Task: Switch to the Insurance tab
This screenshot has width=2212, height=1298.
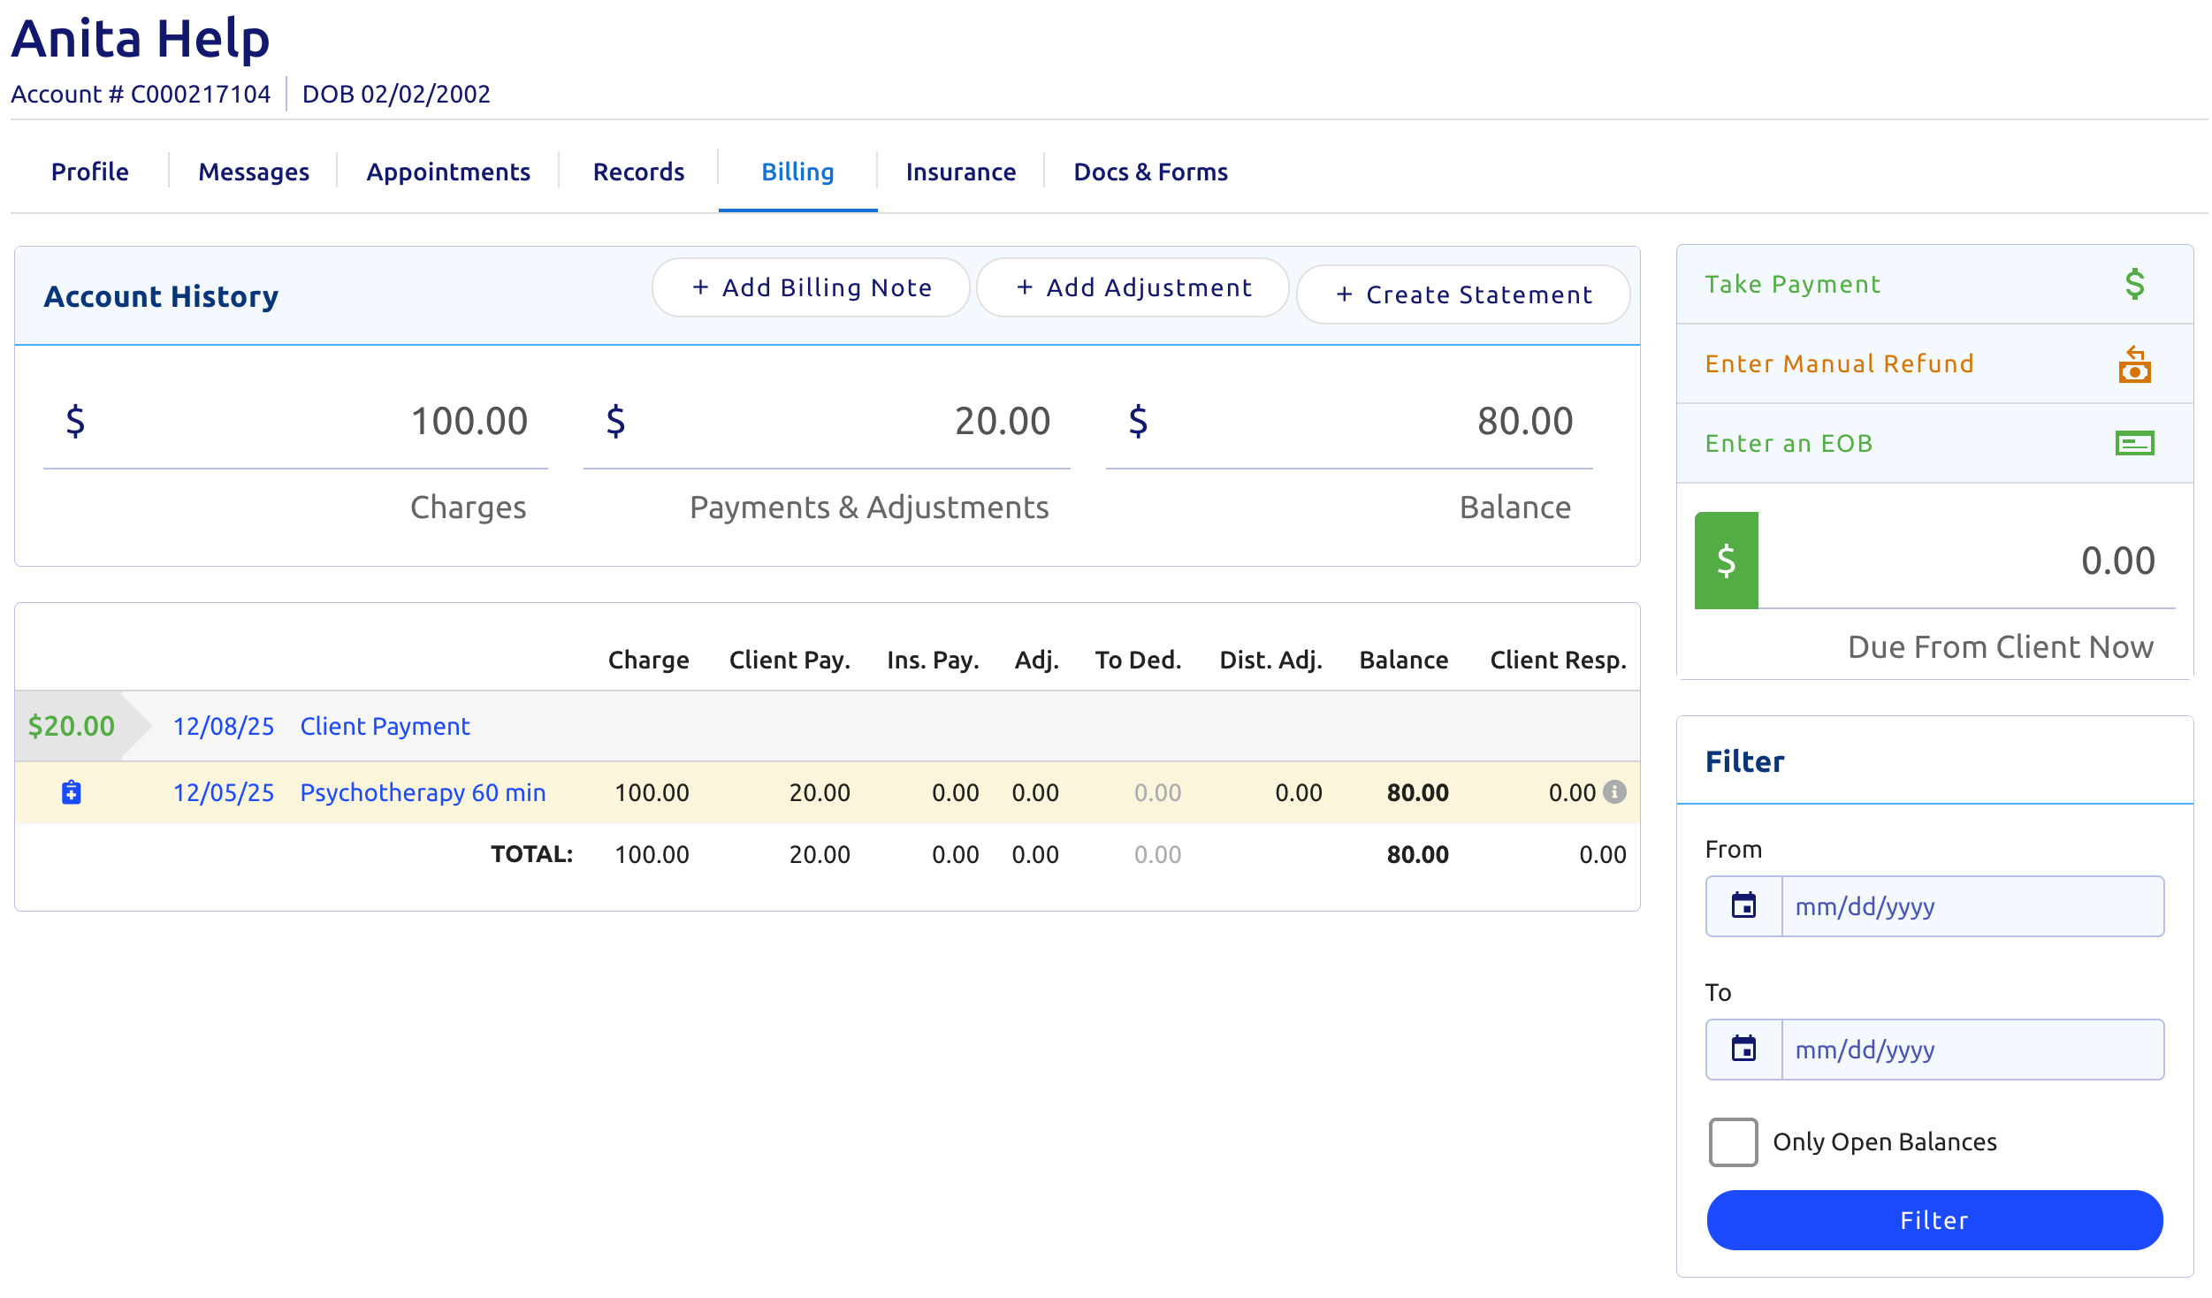Action: [x=960, y=172]
